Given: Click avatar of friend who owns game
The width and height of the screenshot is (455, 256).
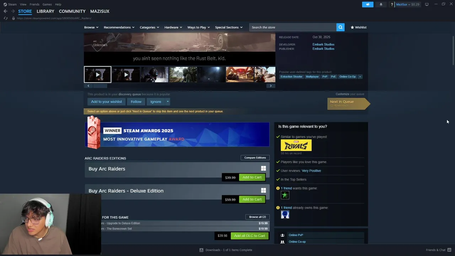Looking at the screenshot, I should point(285,214).
